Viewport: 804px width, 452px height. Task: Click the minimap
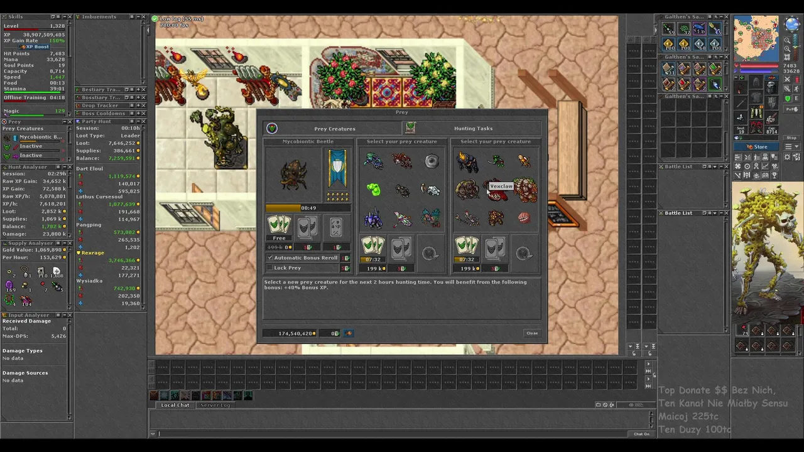(x=756, y=38)
